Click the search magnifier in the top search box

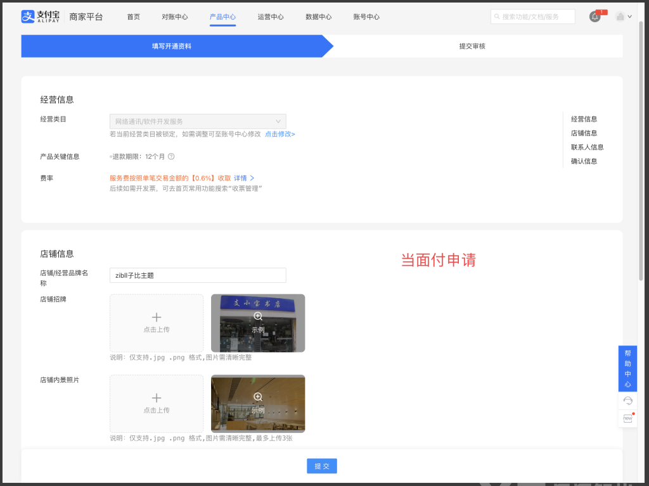click(498, 16)
